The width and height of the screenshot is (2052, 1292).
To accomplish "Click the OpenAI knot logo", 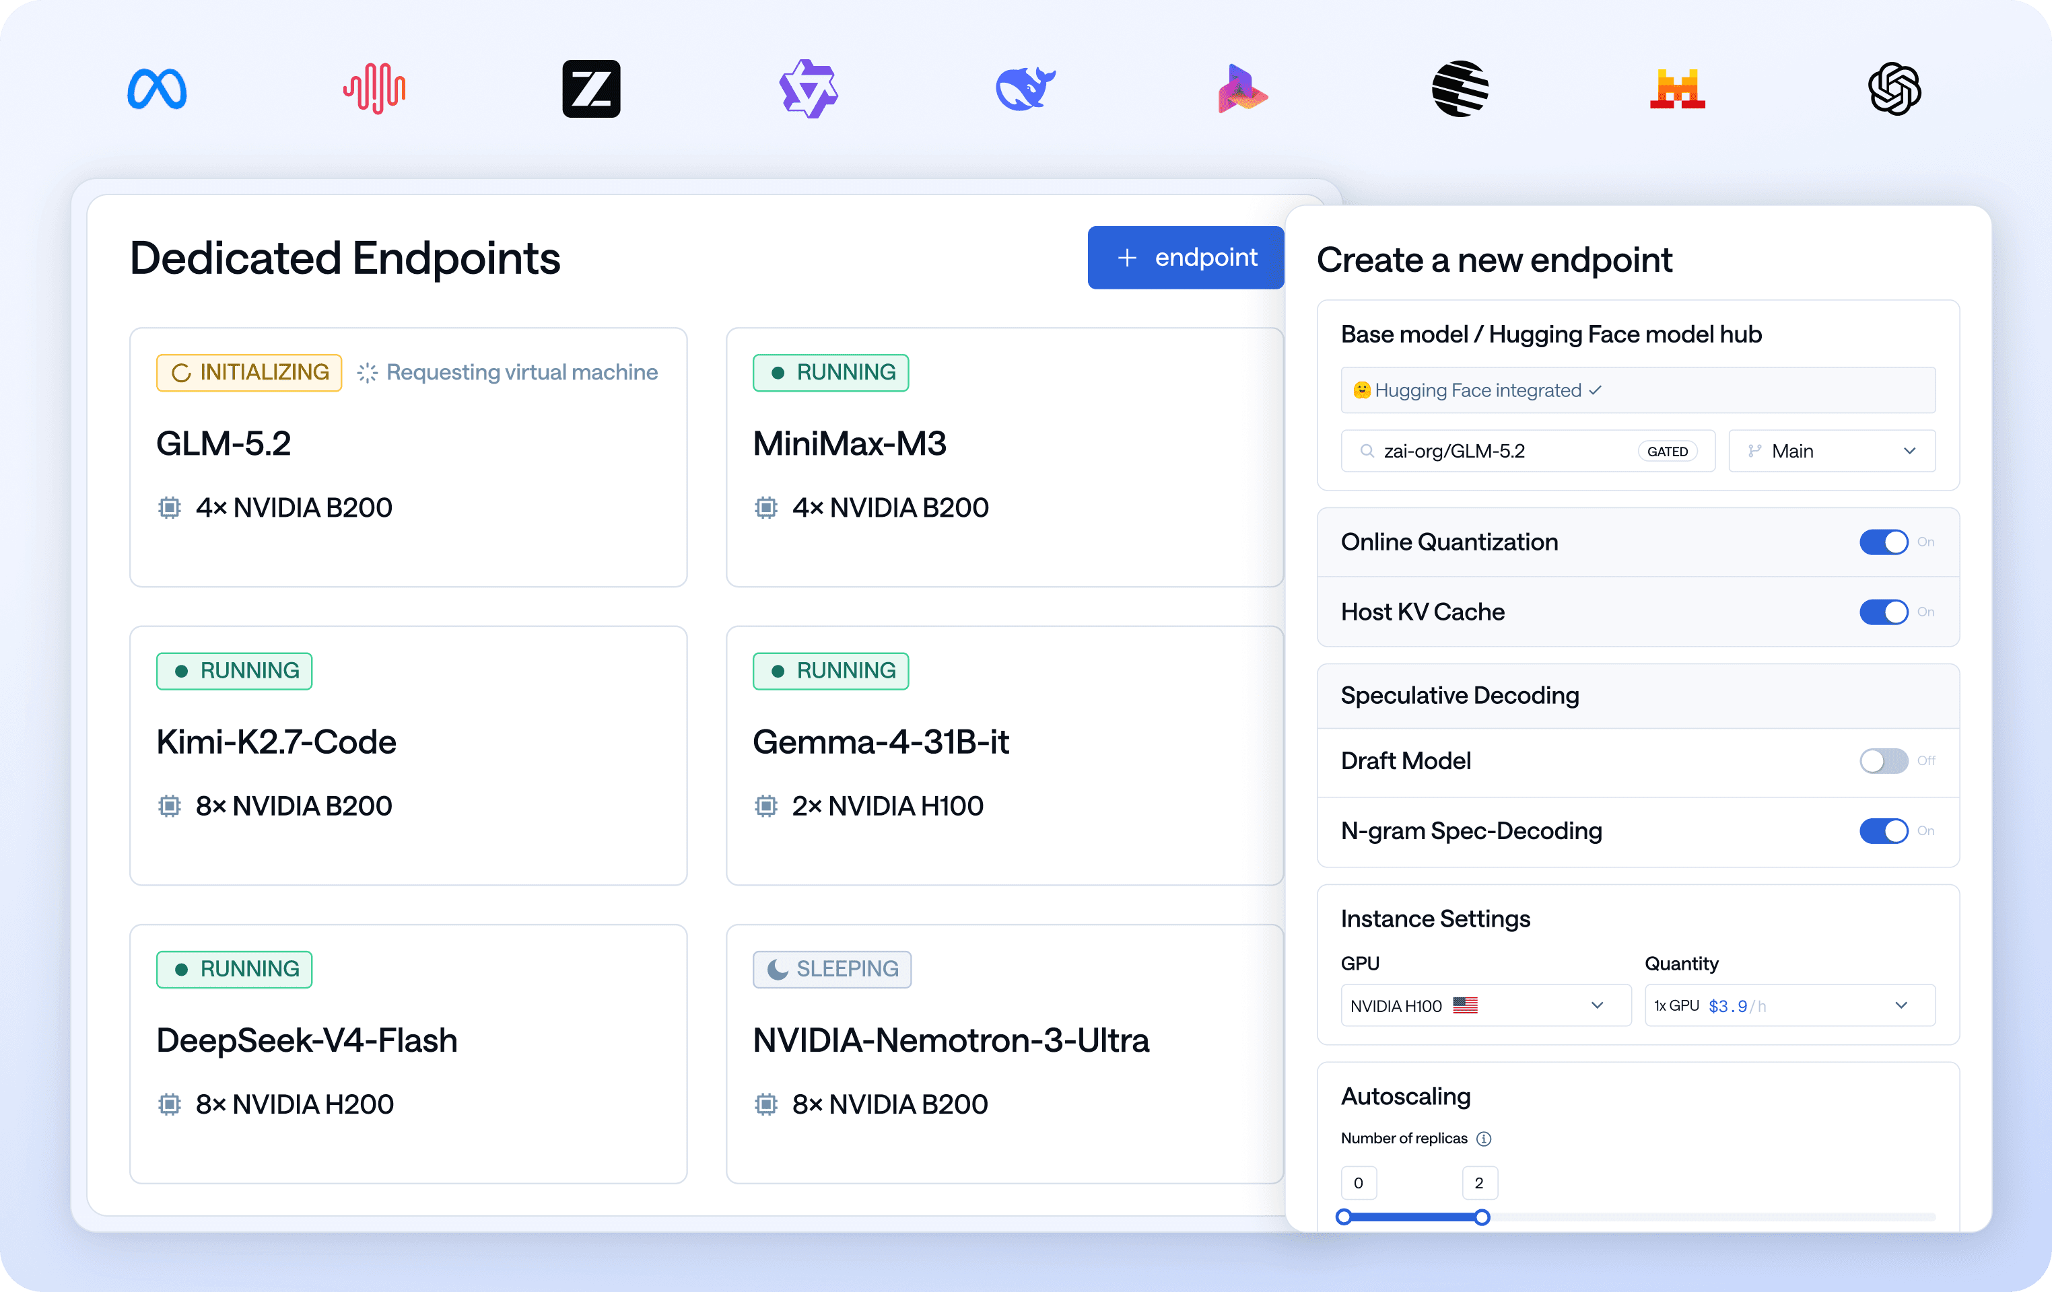I will [x=1894, y=89].
